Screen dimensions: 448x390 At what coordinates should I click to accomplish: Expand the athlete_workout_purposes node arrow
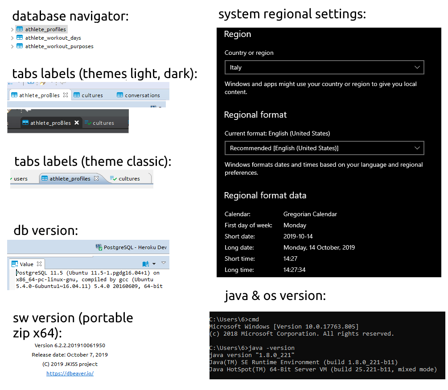click(x=12, y=46)
